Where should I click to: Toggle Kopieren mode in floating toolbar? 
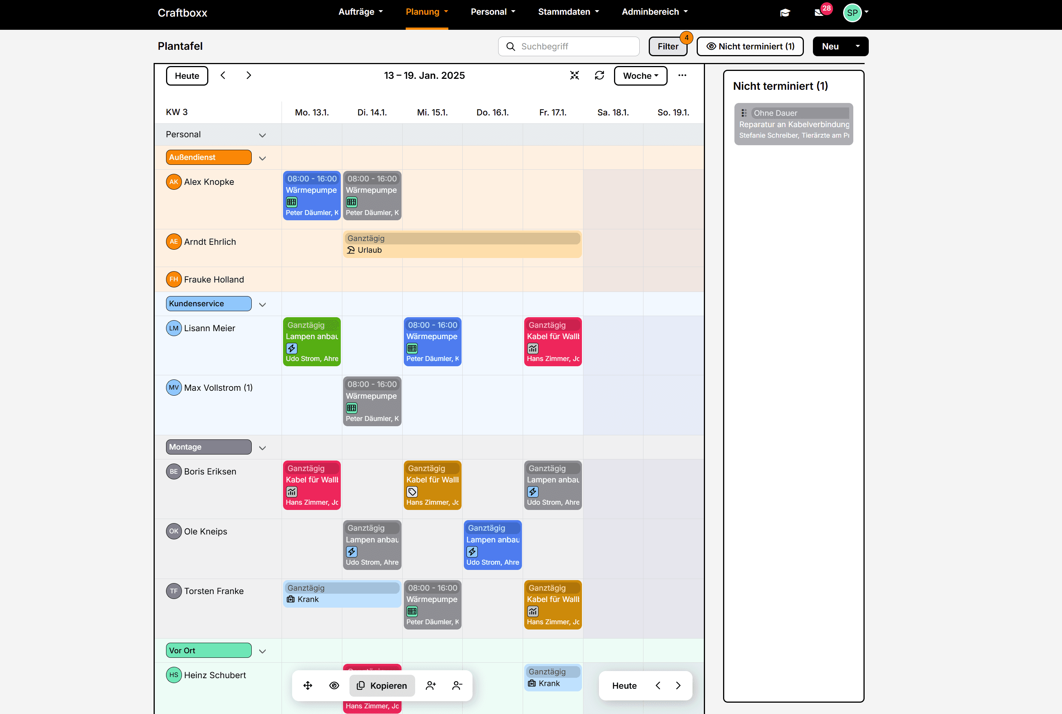tap(382, 686)
